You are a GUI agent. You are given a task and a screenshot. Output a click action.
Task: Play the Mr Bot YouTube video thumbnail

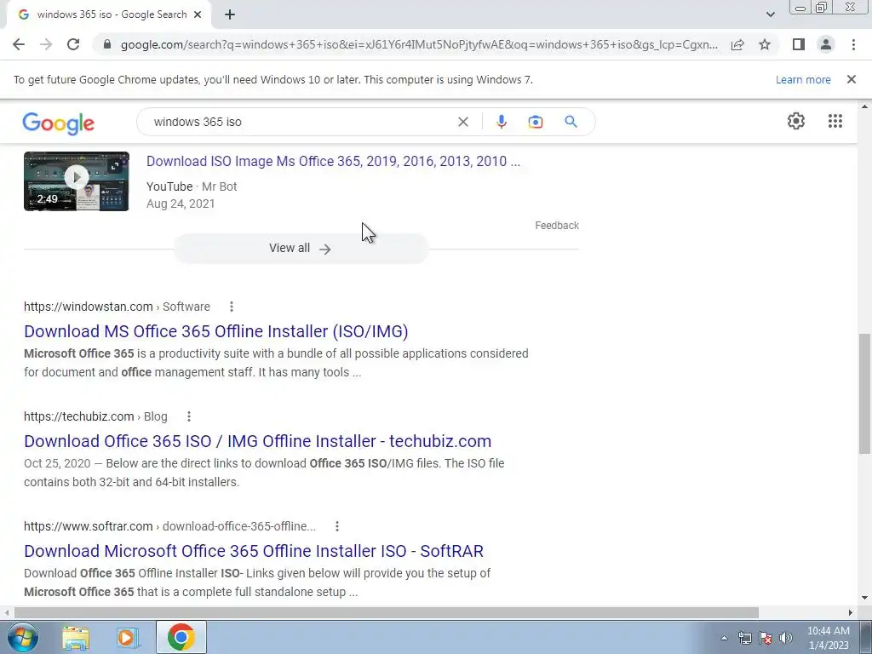(x=76, y=181)
